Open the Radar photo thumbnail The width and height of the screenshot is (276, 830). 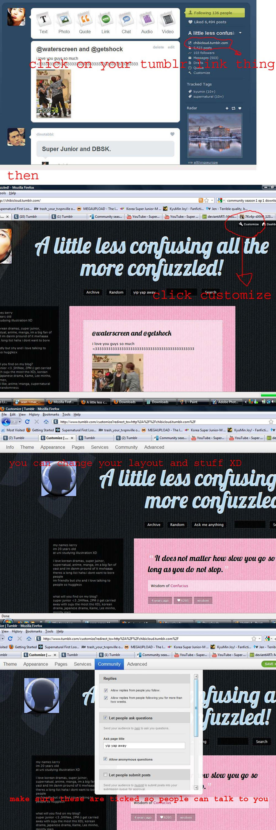point(215,136)
